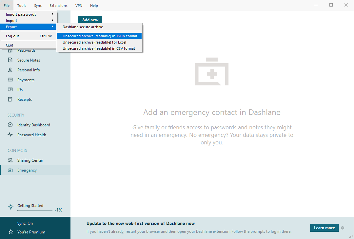
Task: Select Emergency in the sidebar
Action: [x=35, y=170]
